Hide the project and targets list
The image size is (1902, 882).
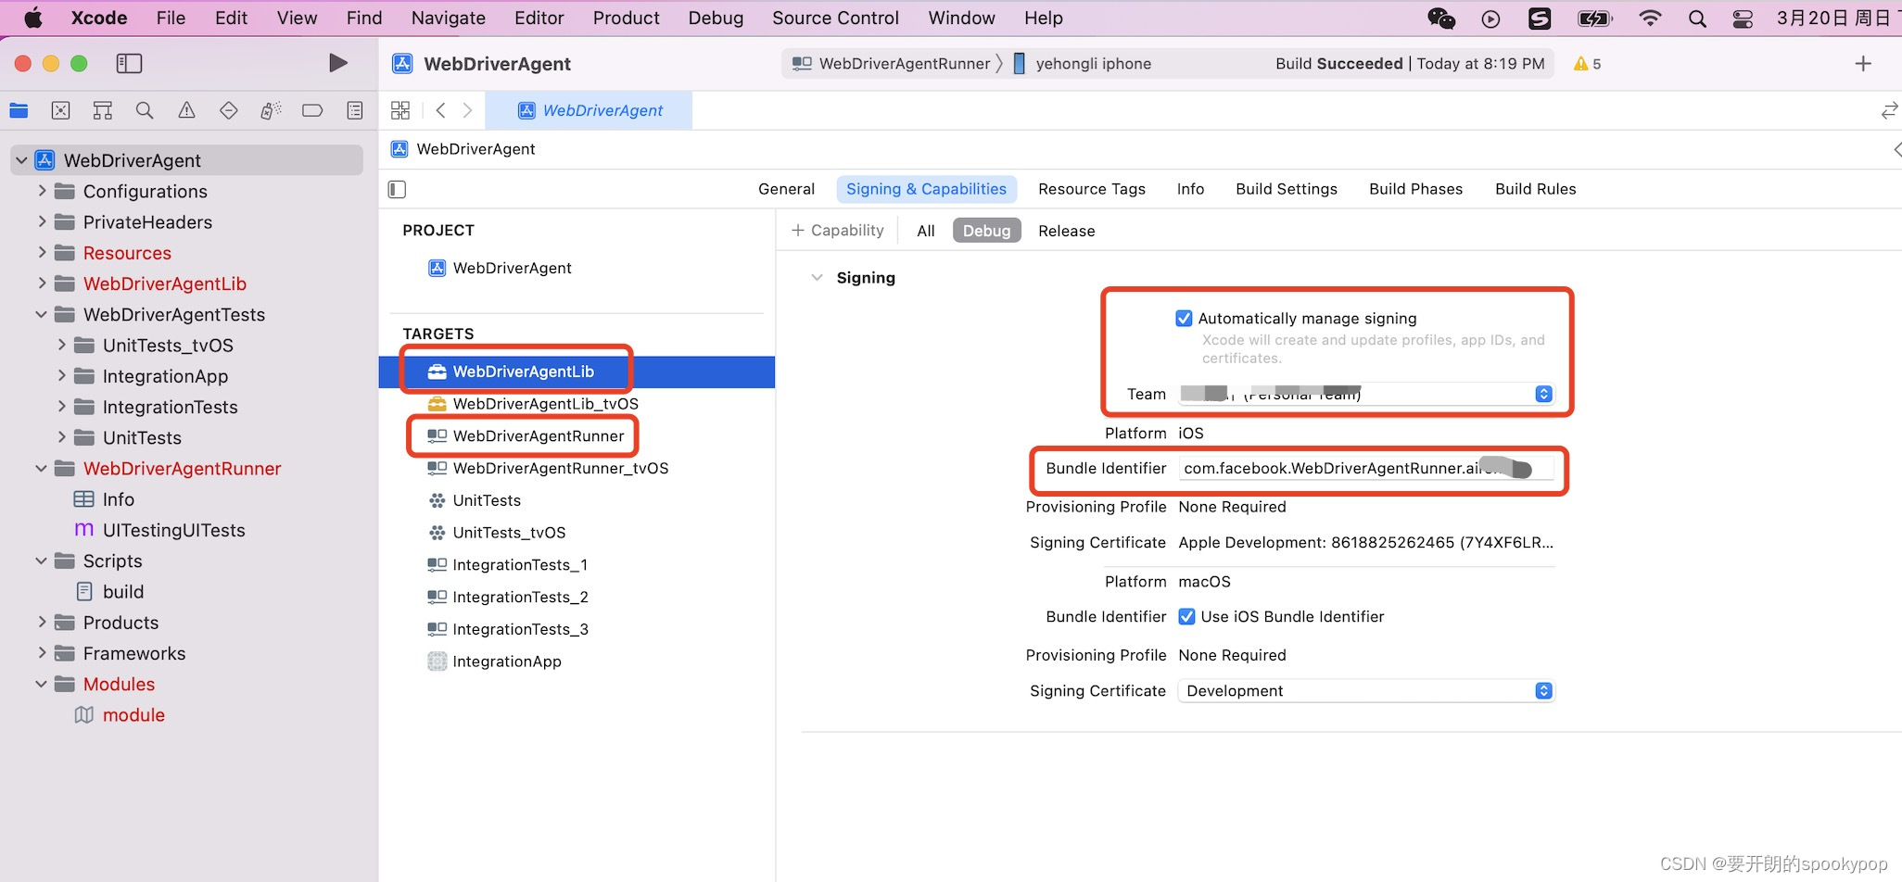tap(397, 189)
